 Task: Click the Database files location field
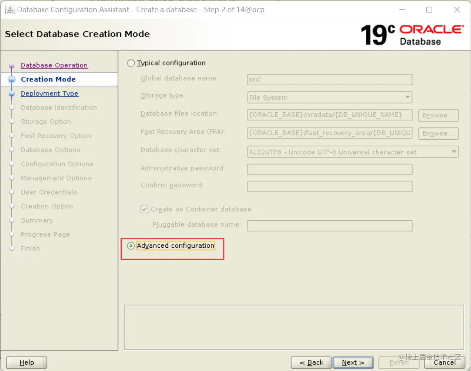pos(330,115)
